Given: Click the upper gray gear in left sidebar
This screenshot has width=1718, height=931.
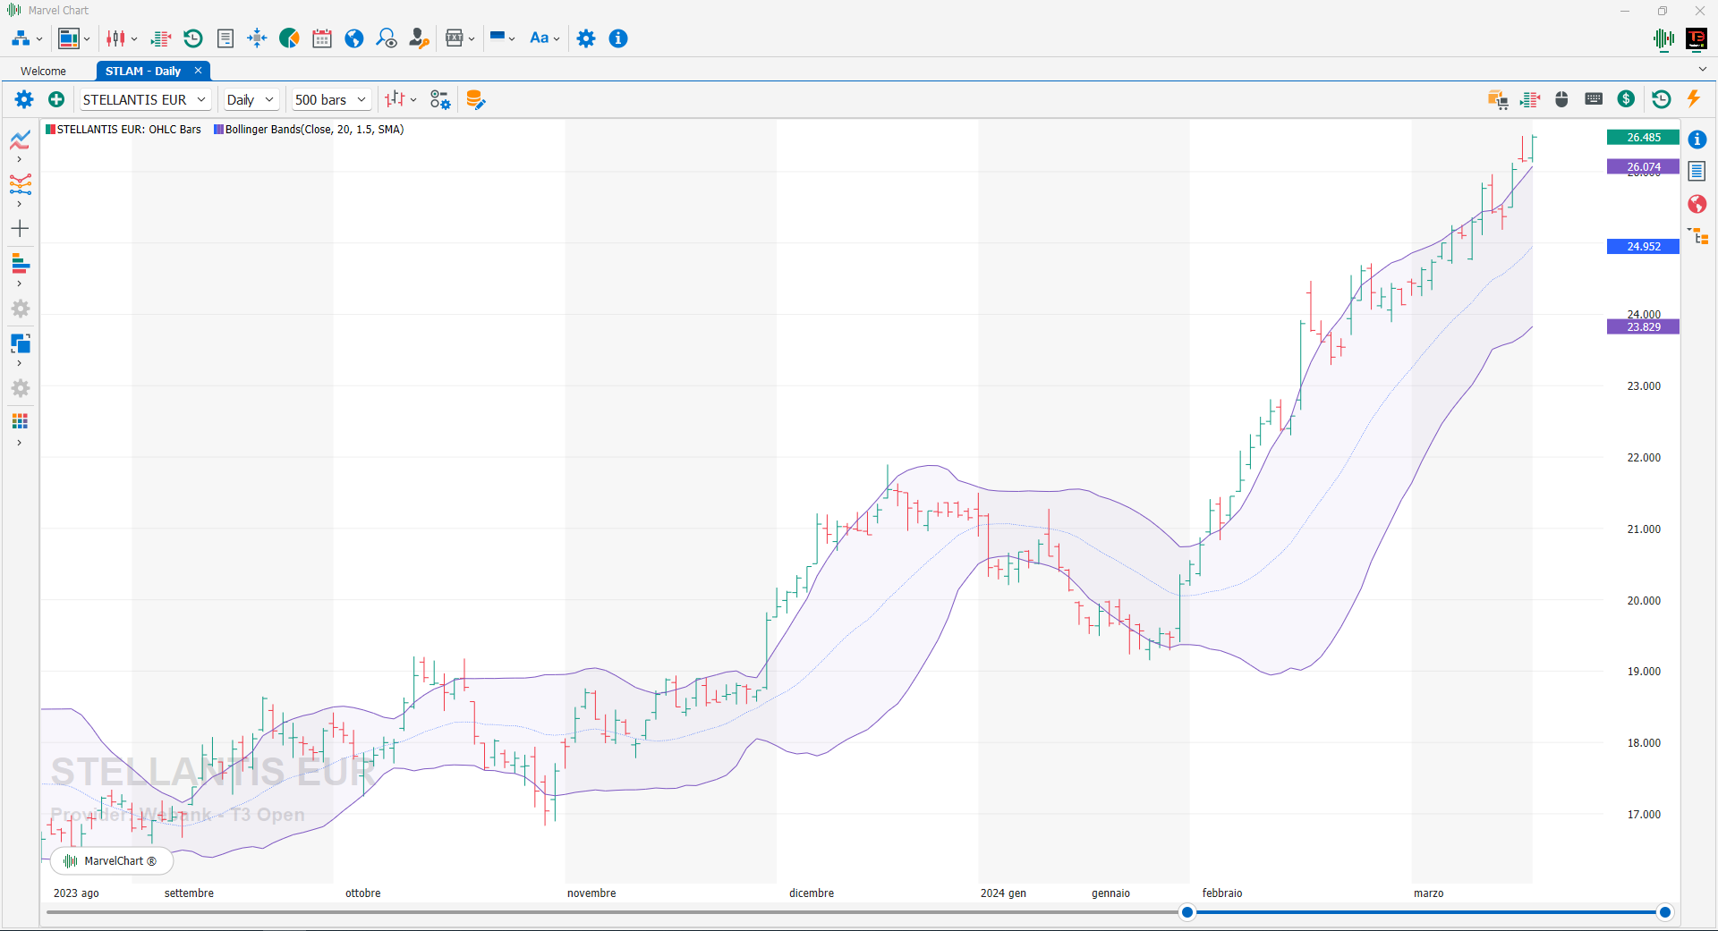Looking at the screenshot, I should 21,309.
